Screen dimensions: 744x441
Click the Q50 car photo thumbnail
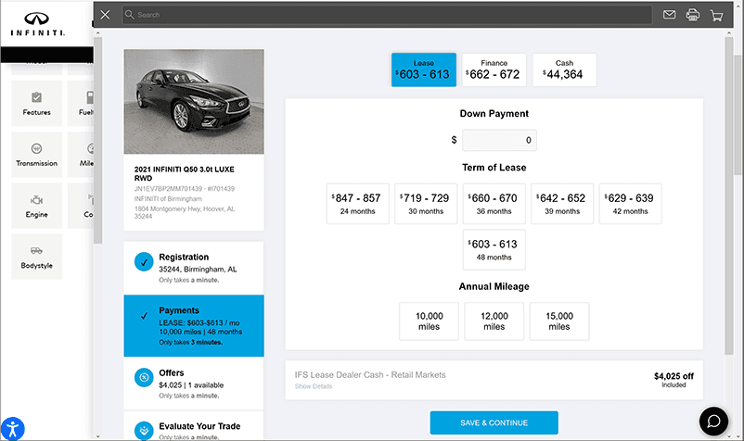[x=194, y=101]
